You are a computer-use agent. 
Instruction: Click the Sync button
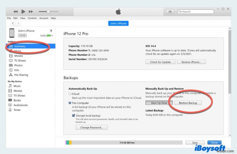195,142
